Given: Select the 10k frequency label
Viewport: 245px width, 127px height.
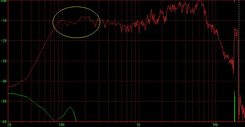Looking at the screenshot, I should (216, 125).
